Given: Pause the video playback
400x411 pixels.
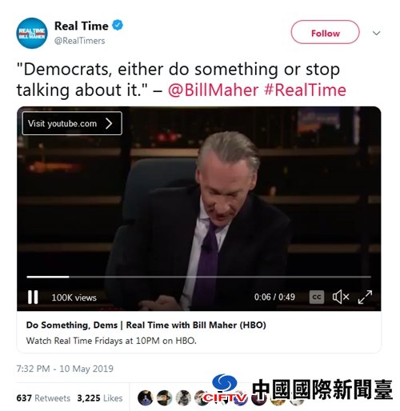Looking at the screenshot, I should (33, 297).
